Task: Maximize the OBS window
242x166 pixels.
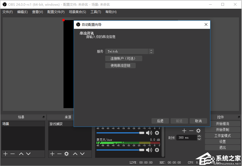Action: point(223,4)
